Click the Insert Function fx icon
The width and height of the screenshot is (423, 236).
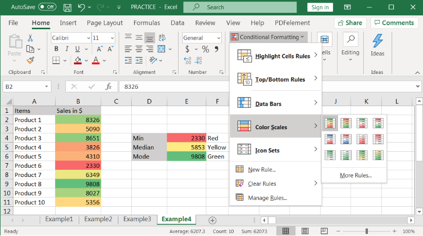[x=109, y=87]
